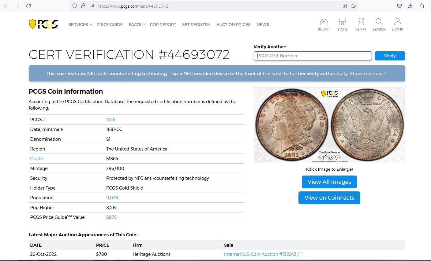Select the Heritage Auctions firm text
The image size is (431, 261).
pos(151,254)
